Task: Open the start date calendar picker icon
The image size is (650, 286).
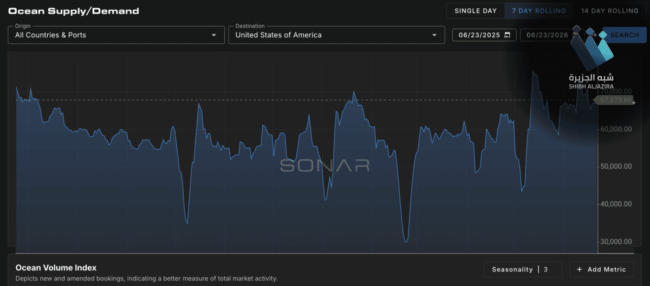Action: pos(508,35)
